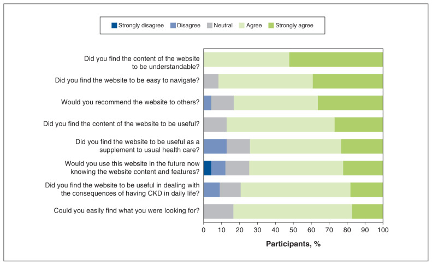Click the Neutral segment of easy to navigate bar
The image size is (432, 265).
211,81
